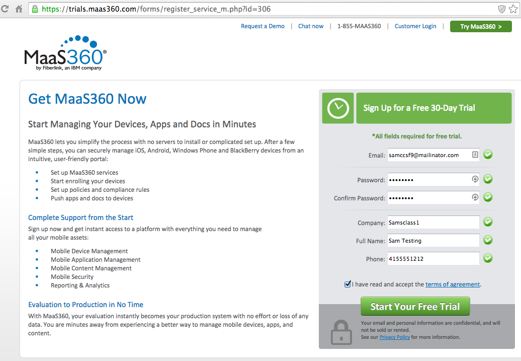Uncheck the terms of agreement checkbox
The image size is (521, 361).
348,284
